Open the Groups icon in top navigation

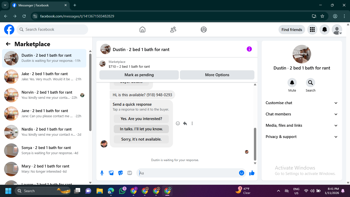click(204, 29)
